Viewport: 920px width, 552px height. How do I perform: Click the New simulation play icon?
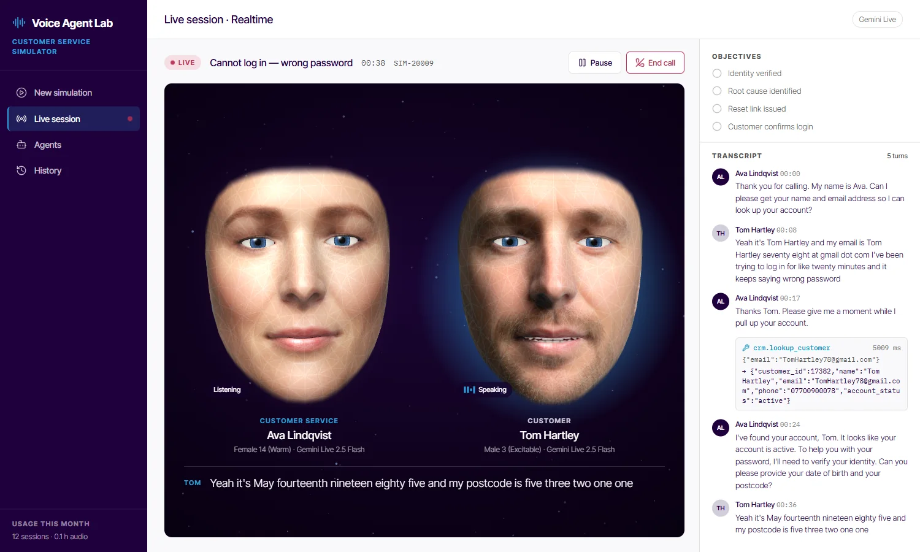[x=21, y=93]
